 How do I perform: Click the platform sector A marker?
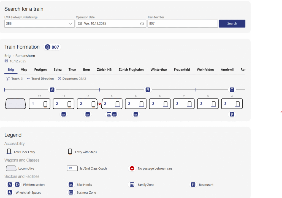tap(52, 90)
